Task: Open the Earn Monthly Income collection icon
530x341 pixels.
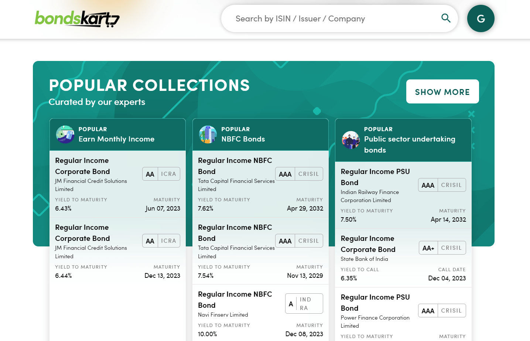Action: click(65, 134)
